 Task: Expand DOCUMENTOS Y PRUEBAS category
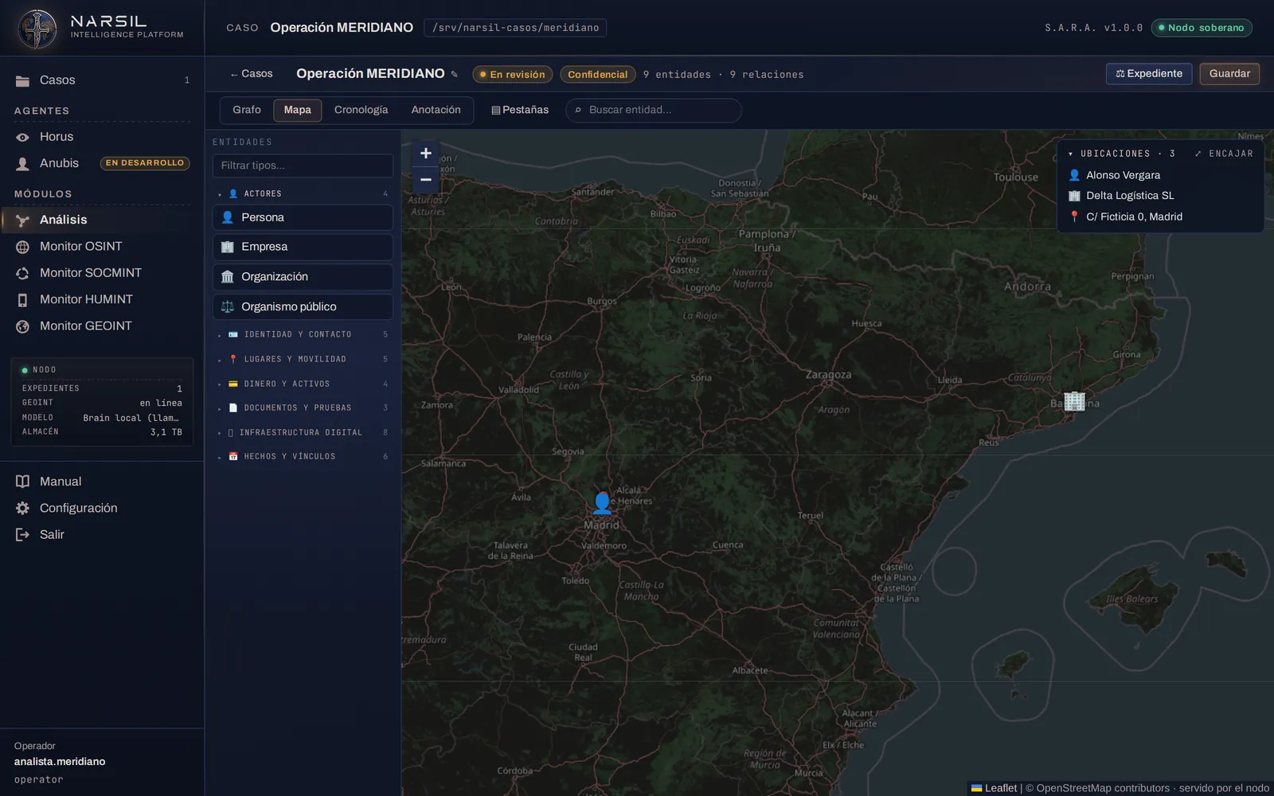(x=303, y=408)
